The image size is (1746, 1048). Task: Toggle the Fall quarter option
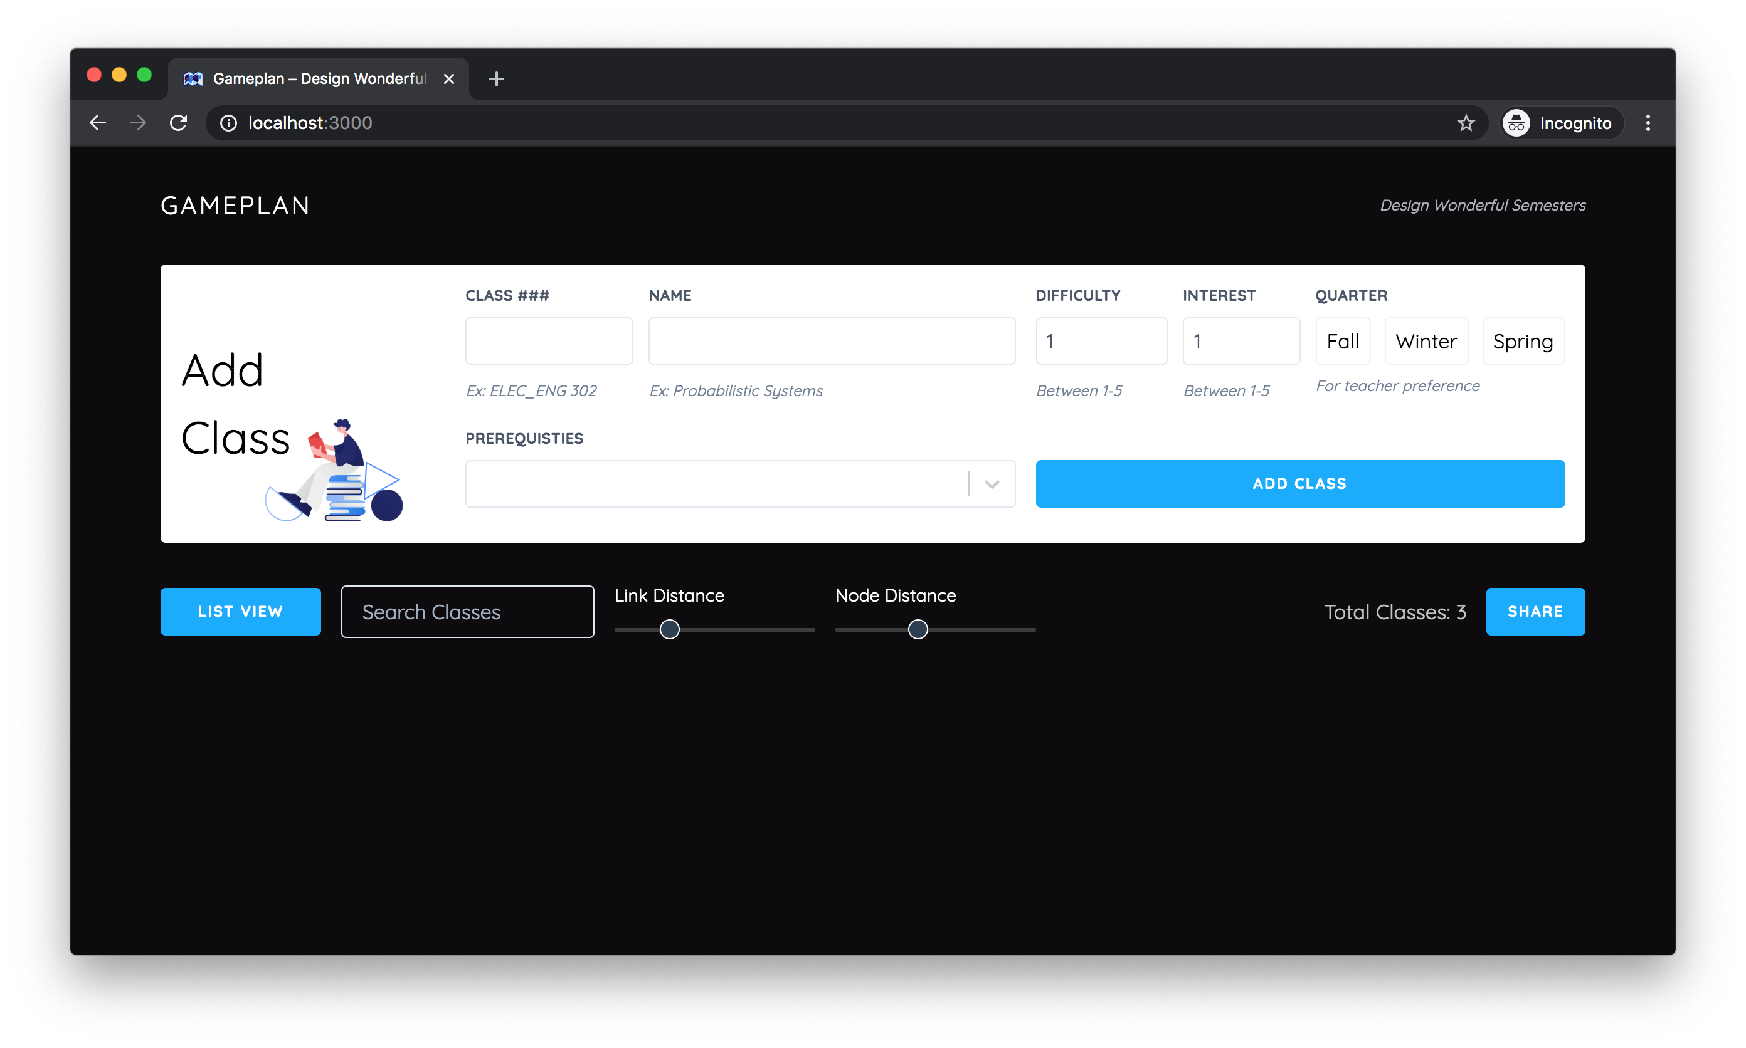pos(1343,341)
